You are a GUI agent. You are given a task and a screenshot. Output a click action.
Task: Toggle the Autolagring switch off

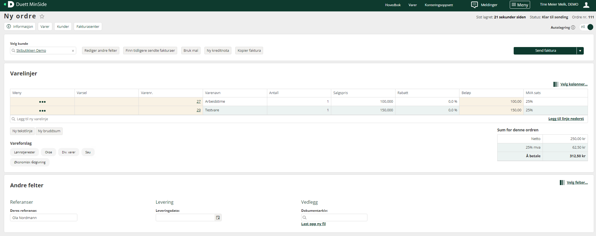click(587, 27)
